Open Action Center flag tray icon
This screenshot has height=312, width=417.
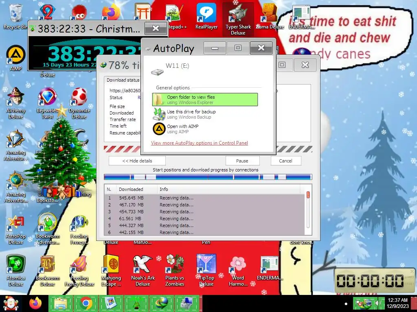click(359, 303)
